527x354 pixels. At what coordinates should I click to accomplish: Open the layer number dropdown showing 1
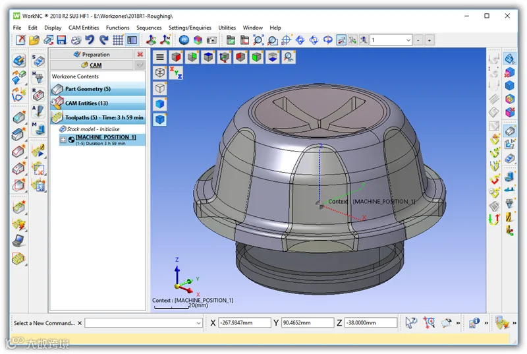click(x=391, y=40)
